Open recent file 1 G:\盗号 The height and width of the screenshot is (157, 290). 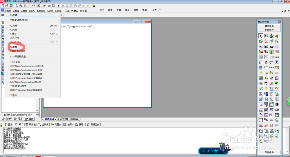[x=32, y=62]
